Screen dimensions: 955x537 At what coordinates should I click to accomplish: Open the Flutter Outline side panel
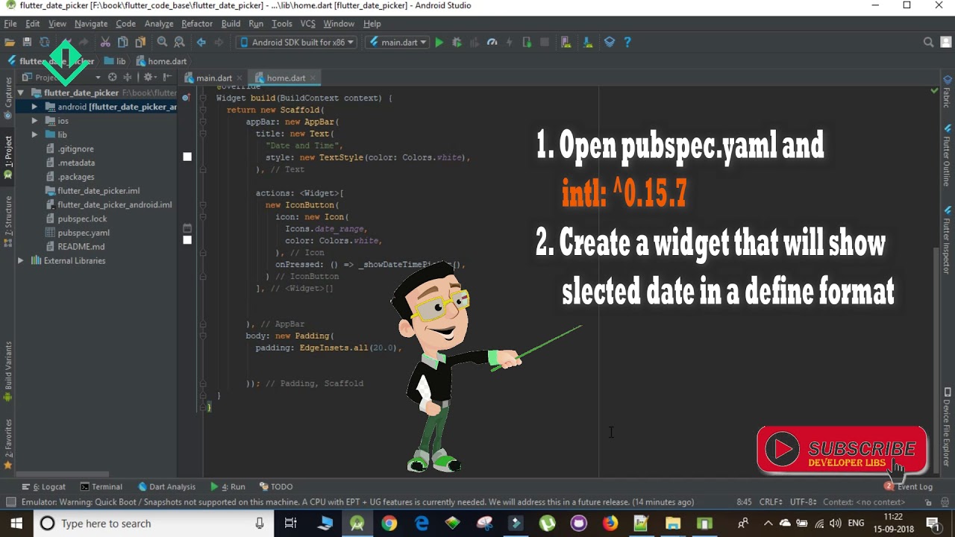947,156
